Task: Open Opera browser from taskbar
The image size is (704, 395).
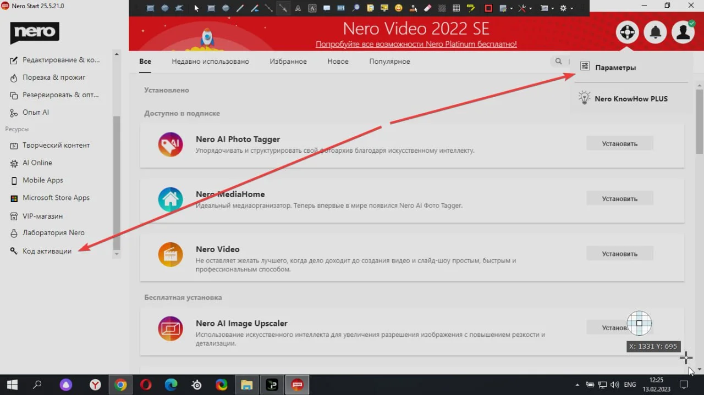Action: [x=146, y=385]
